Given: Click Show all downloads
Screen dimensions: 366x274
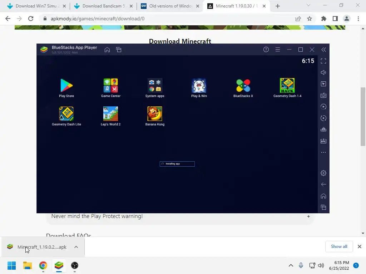Looking at the screenshot, I should point(339,247).
